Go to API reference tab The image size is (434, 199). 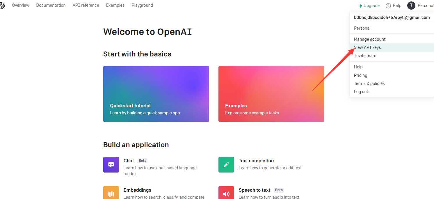coord(86,5)
